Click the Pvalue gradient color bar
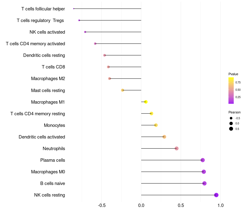 pyautogui.click(x=231, y=90)
